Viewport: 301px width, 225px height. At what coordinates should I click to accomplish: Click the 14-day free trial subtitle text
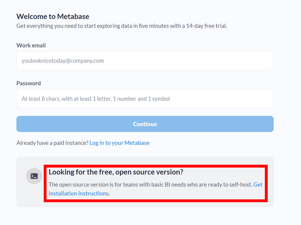click(x=121, y=26)
